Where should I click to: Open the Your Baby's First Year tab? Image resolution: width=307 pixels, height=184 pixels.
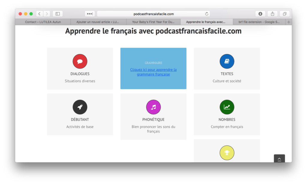[153, 22]
